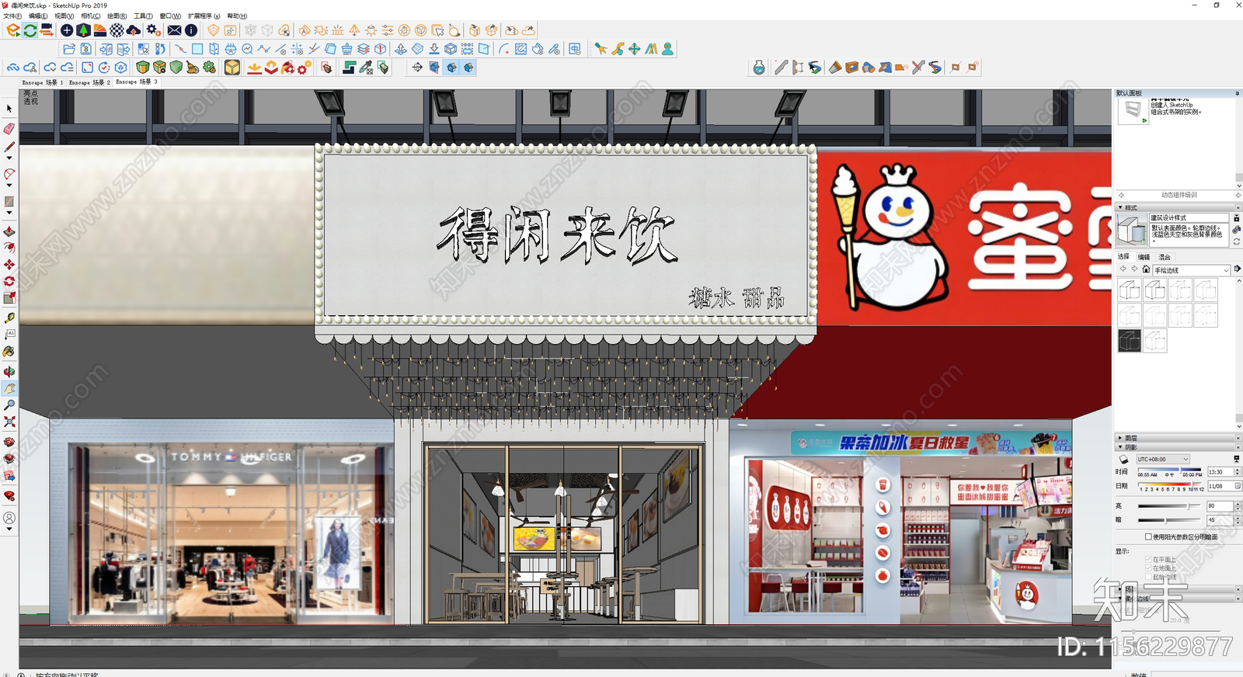Click create new style button
This screenshot has height=677, width=1243.
[x=1237, y=230]
